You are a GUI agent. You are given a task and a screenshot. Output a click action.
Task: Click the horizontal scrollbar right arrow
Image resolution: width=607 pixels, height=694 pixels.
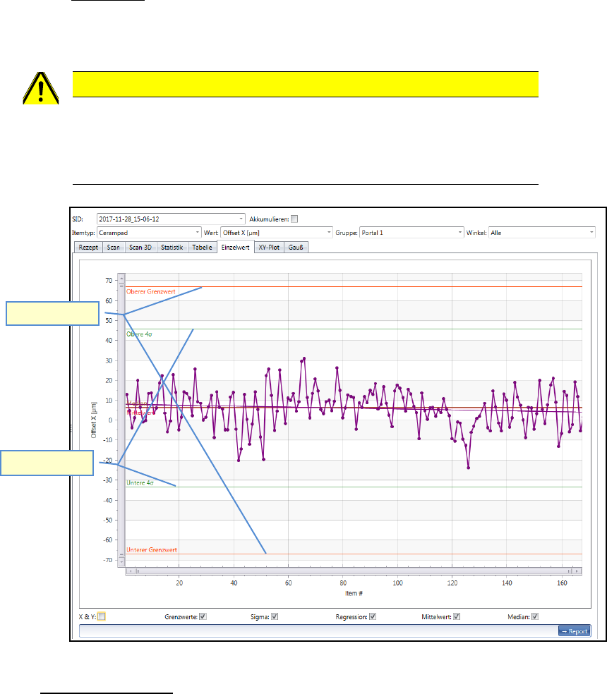pyautogui.click(x=578, y=571)
